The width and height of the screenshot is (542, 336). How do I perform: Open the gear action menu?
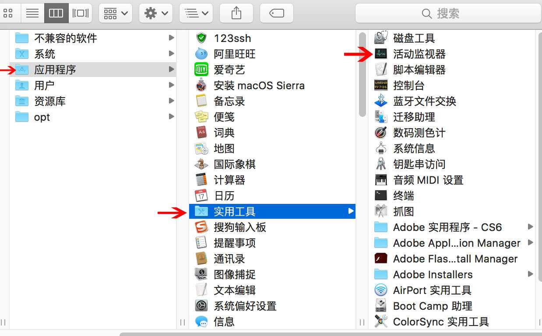click(x=156, y=13)
